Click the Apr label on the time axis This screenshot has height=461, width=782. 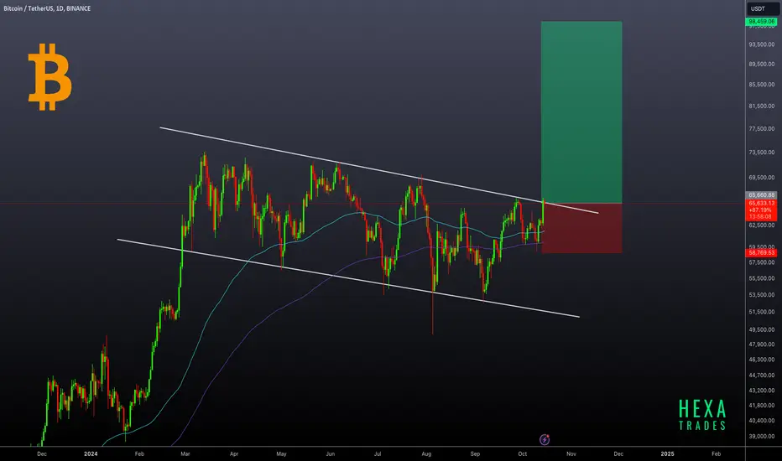tap(234, 453)
